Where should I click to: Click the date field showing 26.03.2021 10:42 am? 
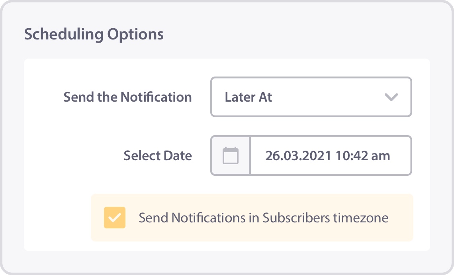coord(331,155)
